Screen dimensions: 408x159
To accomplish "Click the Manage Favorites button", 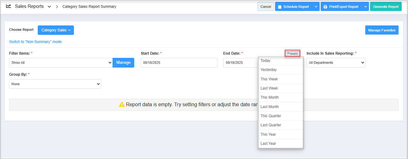I will pyautogui.click(x=382, y=30).
